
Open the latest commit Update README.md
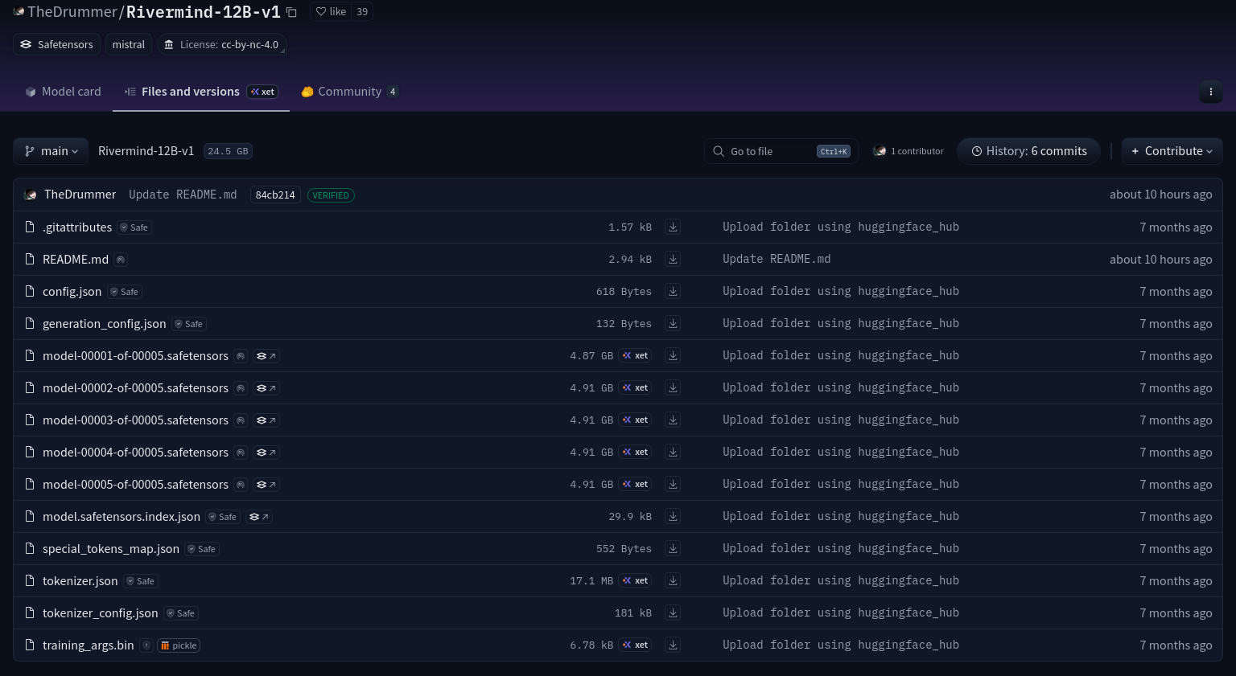183,195
